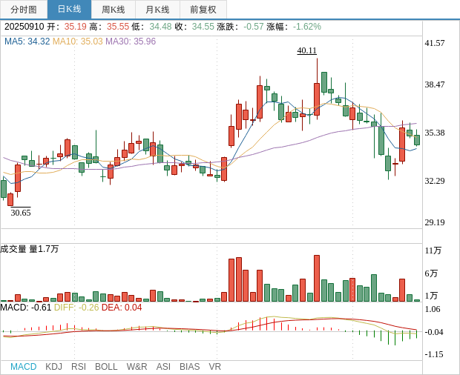Image resolution: width=460 pixels, height=375 pixels.
Task: Open the 周K线 tab
Action: point(114,10)
